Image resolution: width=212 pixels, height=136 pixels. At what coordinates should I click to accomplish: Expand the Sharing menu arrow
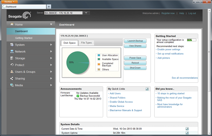[x=51, y=78]
